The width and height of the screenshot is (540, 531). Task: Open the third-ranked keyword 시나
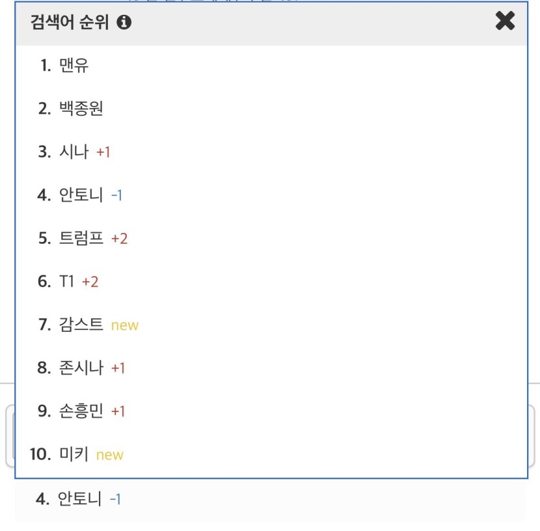[74, 151]
